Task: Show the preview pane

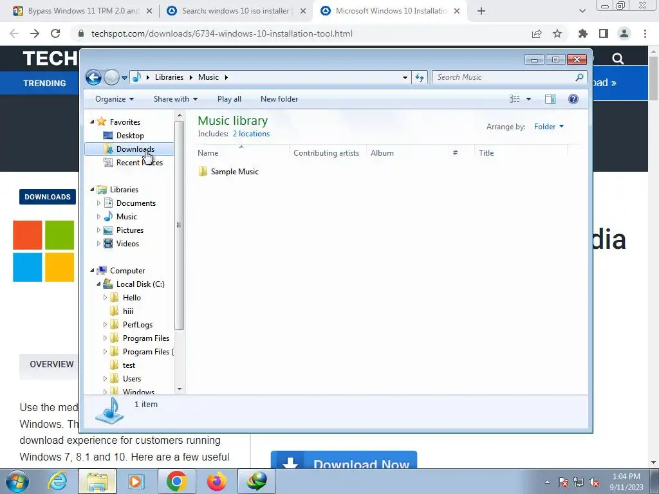Action: point(550,99)
